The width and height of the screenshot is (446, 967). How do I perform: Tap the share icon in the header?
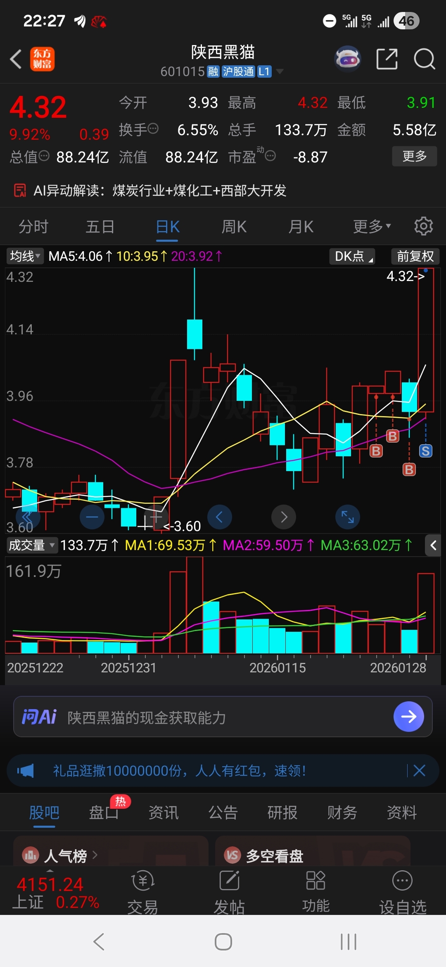387,59
